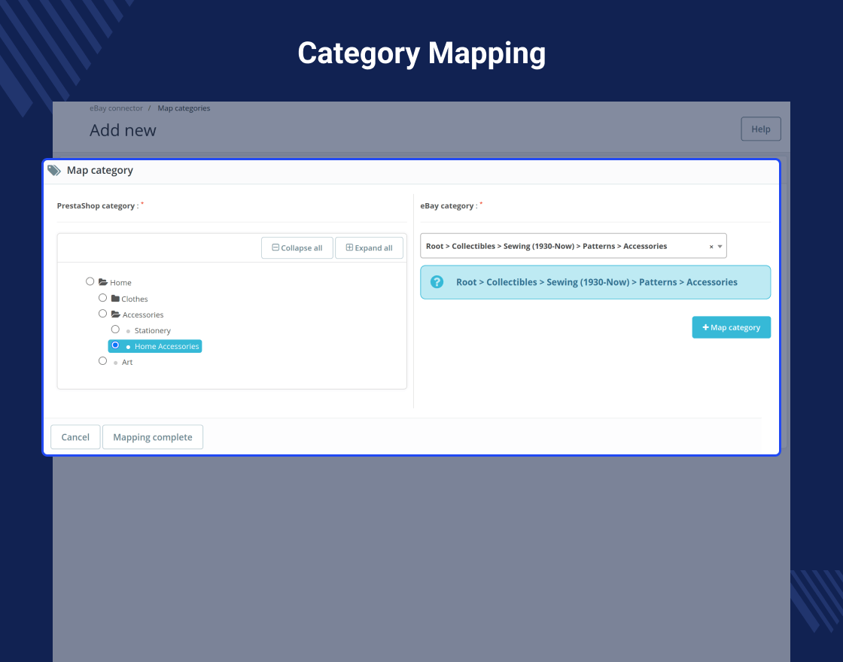Viewport: 843px width, 662px height.
Task: Click the Add new page heading
Action: [x=123, y=130]
